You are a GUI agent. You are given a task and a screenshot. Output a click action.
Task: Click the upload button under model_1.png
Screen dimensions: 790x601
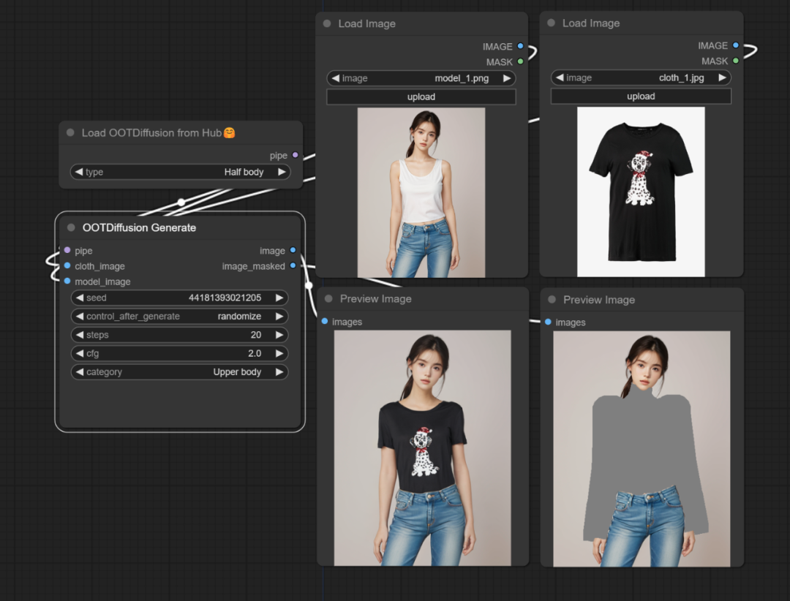pyautogui.click(x=421, y=97)
